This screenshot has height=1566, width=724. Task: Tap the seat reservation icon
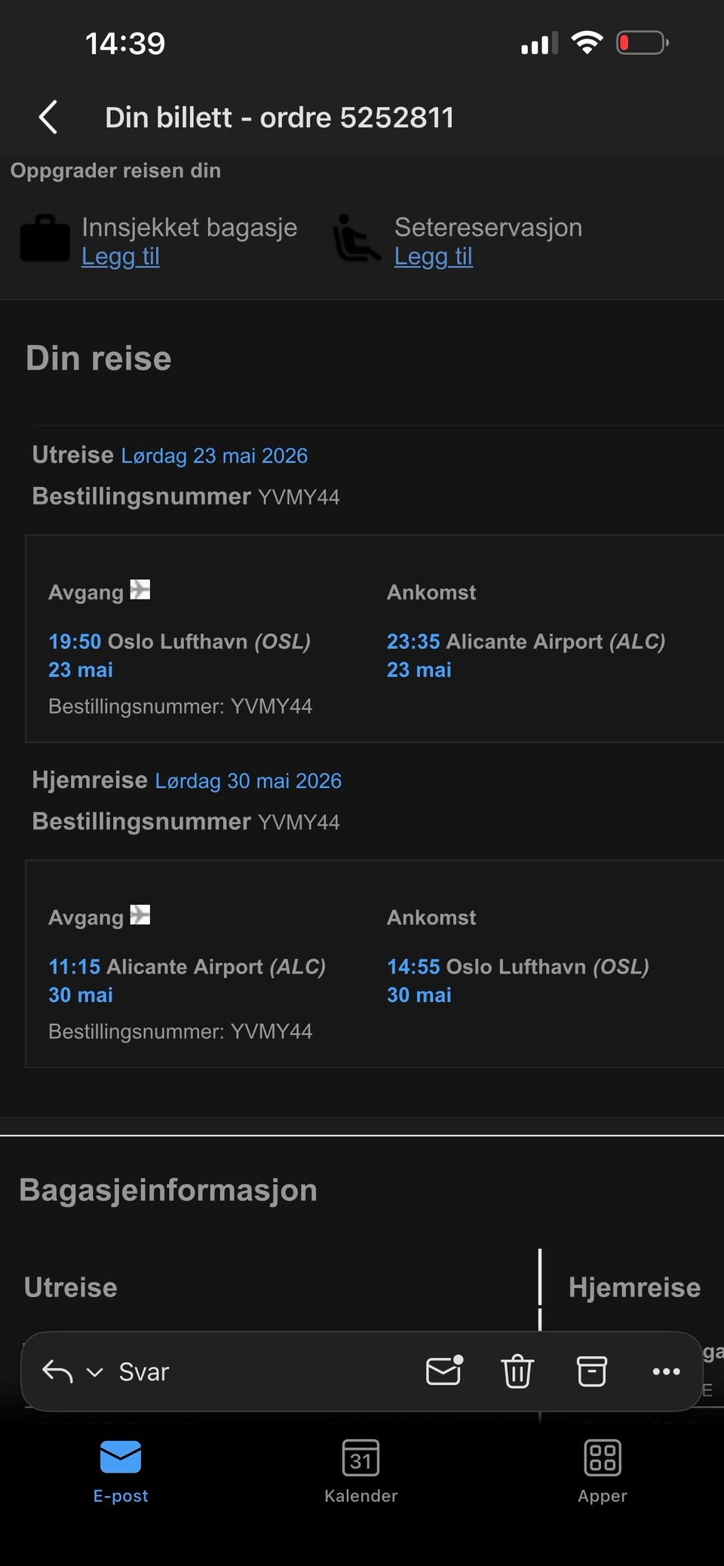(356, 240)
